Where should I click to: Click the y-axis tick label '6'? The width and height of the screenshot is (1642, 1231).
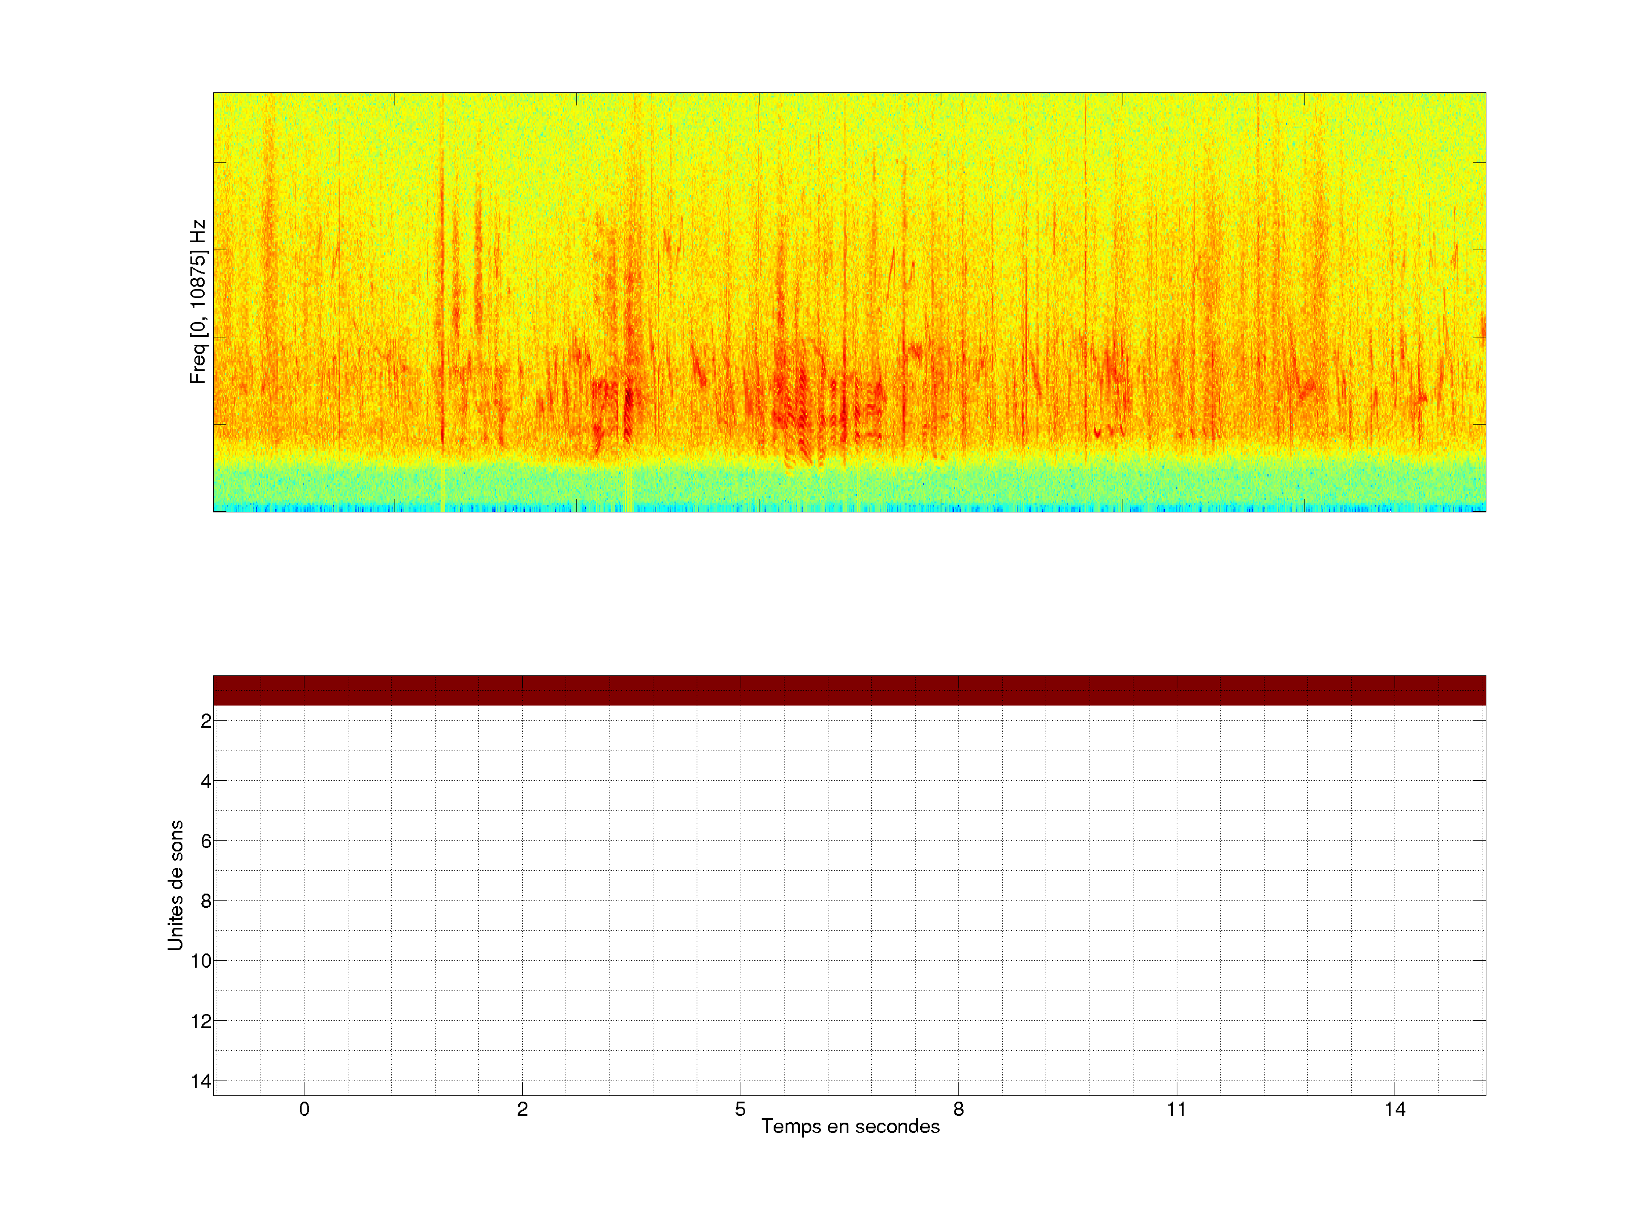point(206,841)
